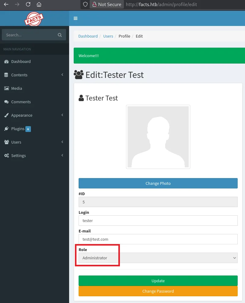Click Users breadcrumb link
Screen dimensions: 245x303
pos(108,36)
